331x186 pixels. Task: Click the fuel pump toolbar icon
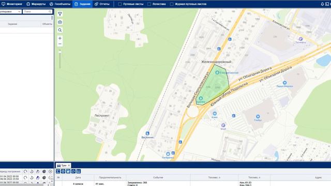tap(68, 171)
